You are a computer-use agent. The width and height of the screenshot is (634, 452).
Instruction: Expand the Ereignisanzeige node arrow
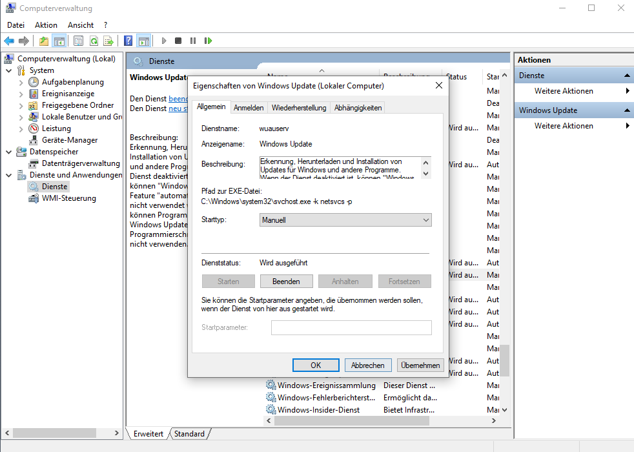(21, 94)
